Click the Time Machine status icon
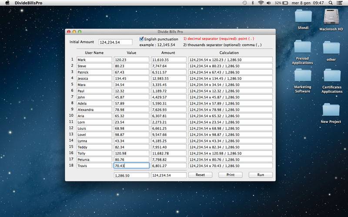 [244, 3]
